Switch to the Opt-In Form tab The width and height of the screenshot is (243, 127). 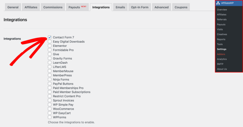coord(140,7)
